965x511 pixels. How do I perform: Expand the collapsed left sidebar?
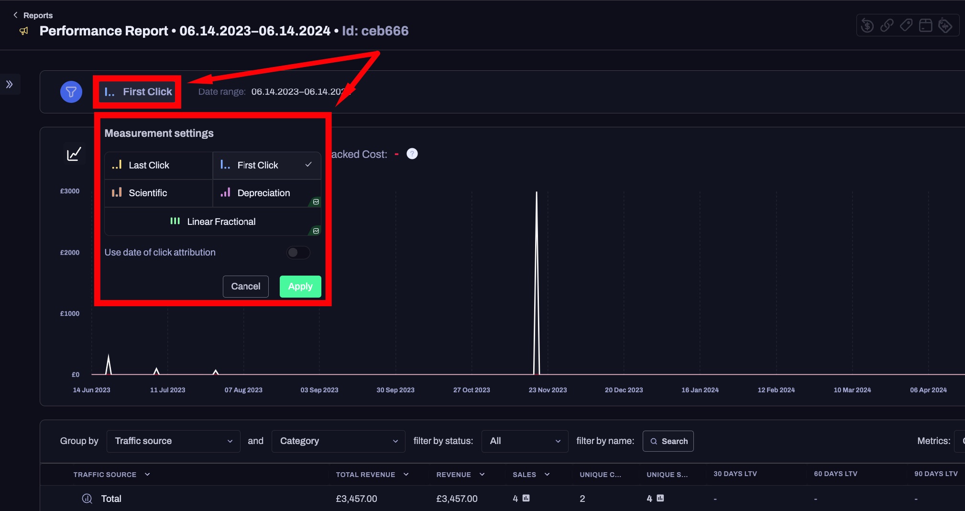click(10, 85)
